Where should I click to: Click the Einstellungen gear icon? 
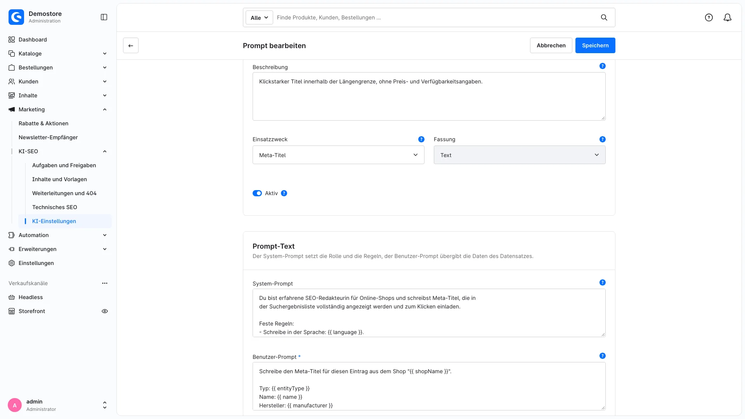[x=12, y=263]
